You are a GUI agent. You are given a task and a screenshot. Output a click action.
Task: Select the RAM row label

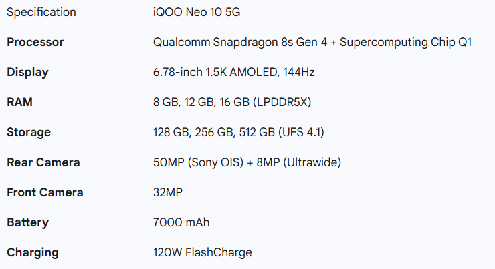click(19, 102)
